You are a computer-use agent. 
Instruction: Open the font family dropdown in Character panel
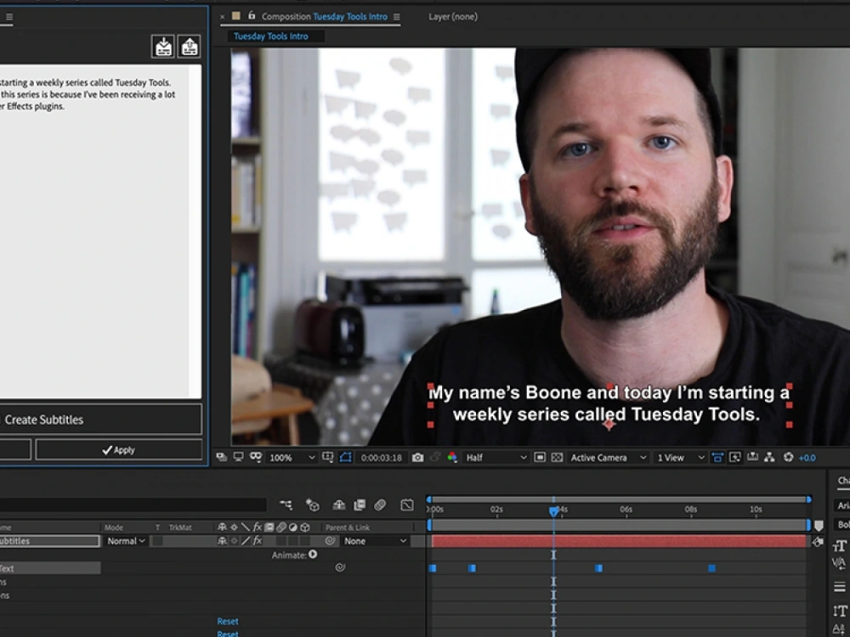click(841, 505)
